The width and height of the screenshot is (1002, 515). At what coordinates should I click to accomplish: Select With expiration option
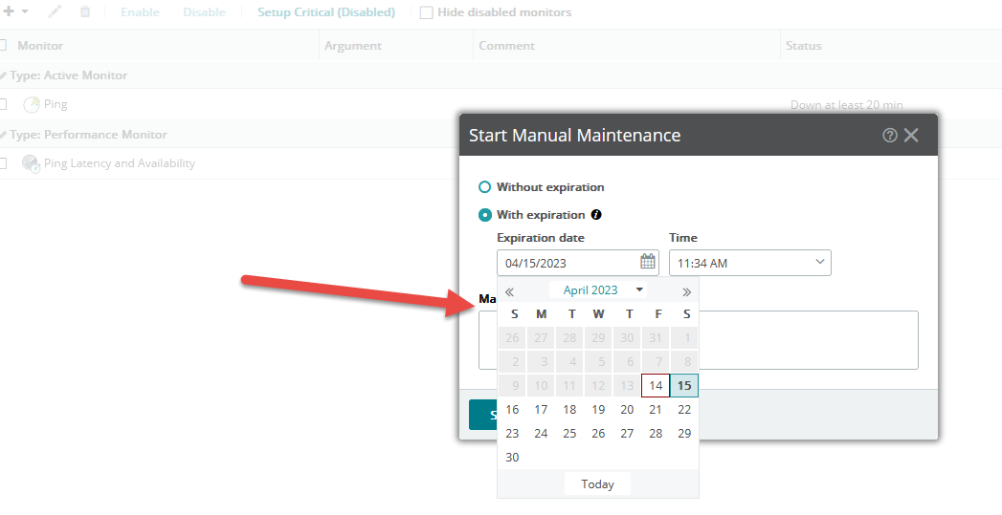click(484, 215)
